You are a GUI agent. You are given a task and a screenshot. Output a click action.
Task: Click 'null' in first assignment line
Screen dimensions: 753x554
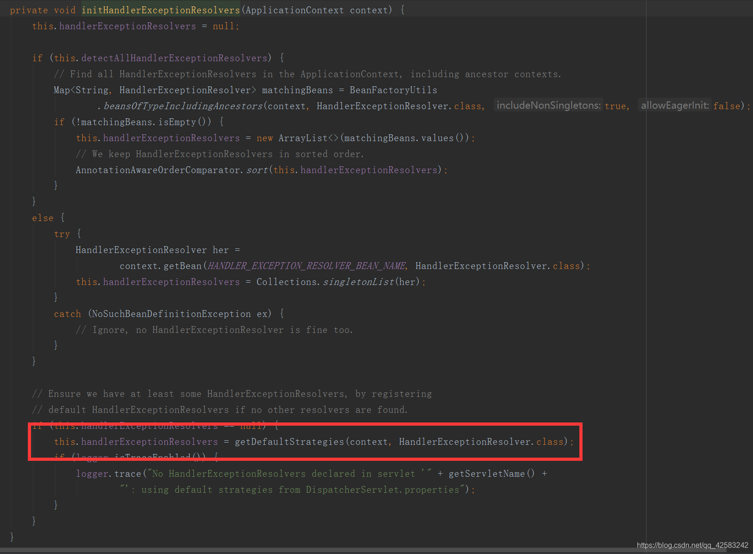point(223,26)
